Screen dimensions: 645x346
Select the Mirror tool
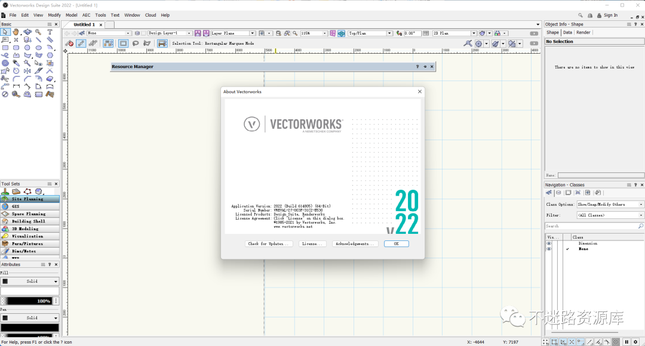coord(27,71)
